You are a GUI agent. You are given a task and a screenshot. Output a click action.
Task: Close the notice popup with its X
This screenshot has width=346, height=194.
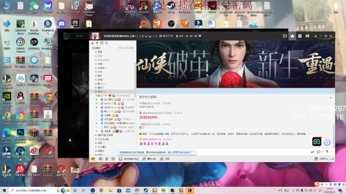pyautogui.click(x=192, y=152)
